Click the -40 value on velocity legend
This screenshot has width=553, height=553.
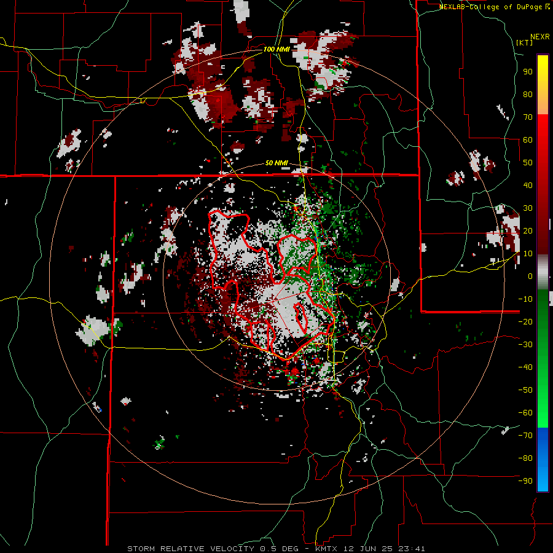[x=525, y=367]
